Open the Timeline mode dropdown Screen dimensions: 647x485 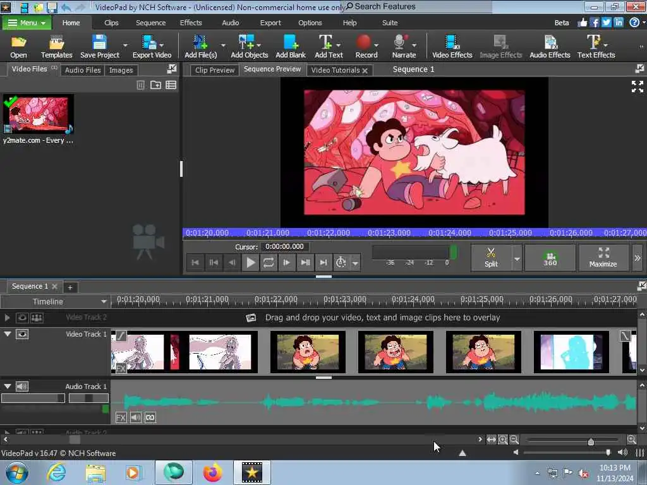pos(103,301)
